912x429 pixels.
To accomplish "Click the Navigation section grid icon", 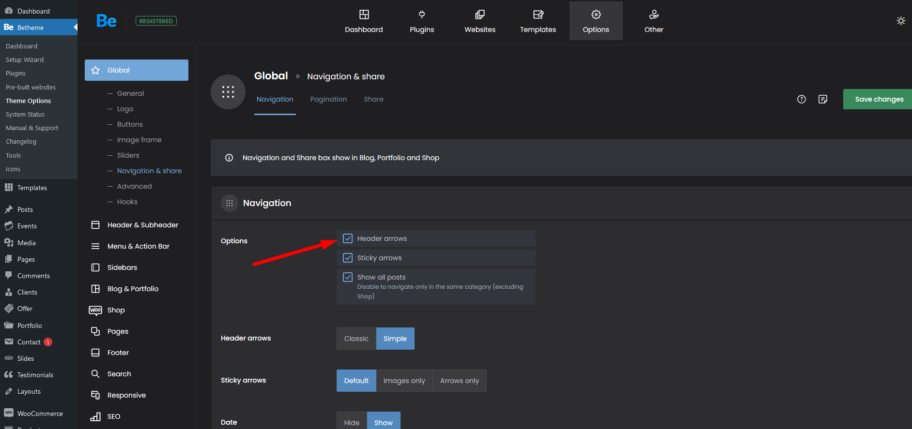I will [230, 203].
